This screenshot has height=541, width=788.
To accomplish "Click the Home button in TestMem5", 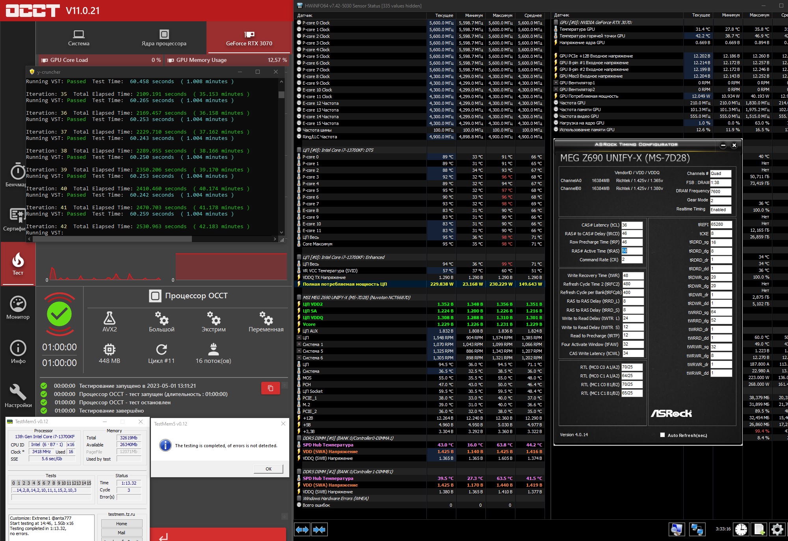I will [x=121, y=524].
